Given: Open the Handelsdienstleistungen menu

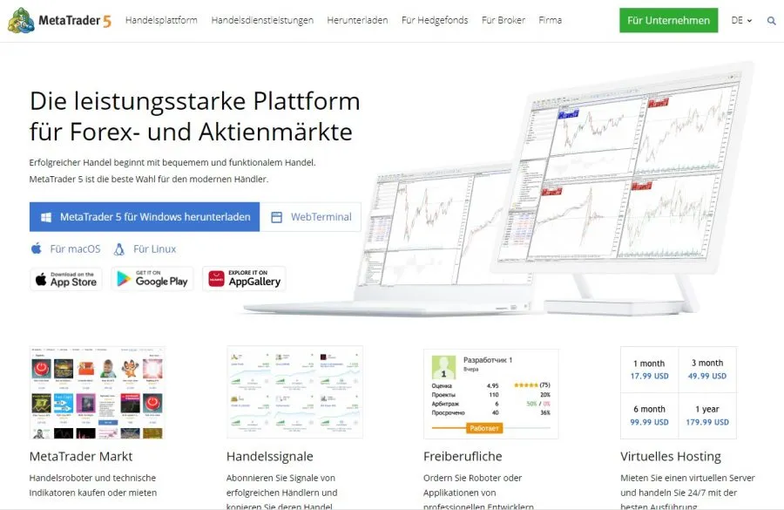Looking at the screenshot, I should tap(262, 20).
